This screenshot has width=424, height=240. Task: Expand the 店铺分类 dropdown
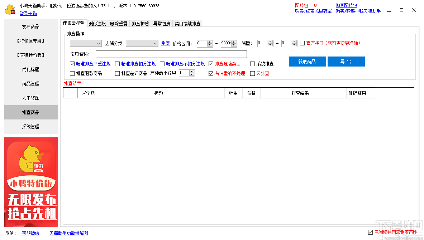[142, 43]
